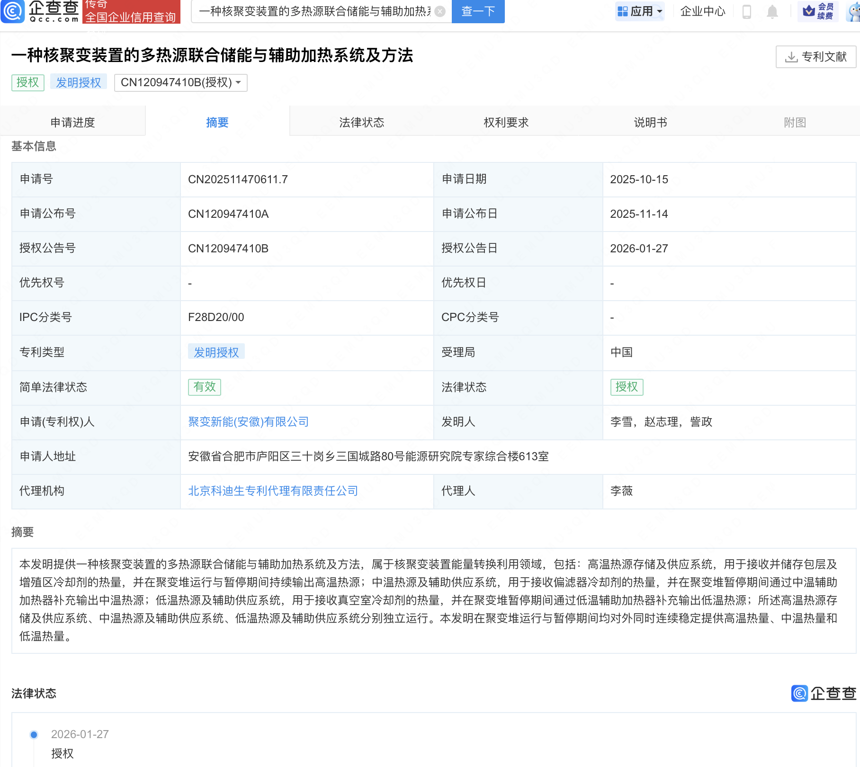Open the CN120947410B(授权) version dropdown
Viewport: 860px width, 767px height.
point(180,82)
